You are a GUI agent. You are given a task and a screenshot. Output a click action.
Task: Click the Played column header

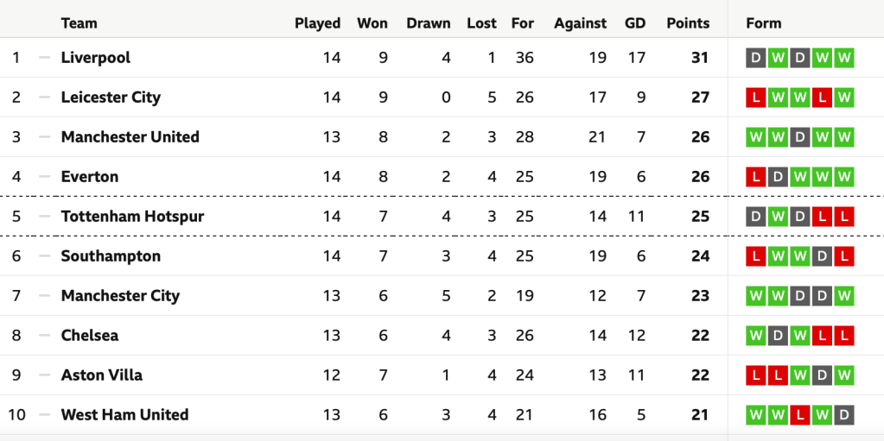[x=317, y=23]
